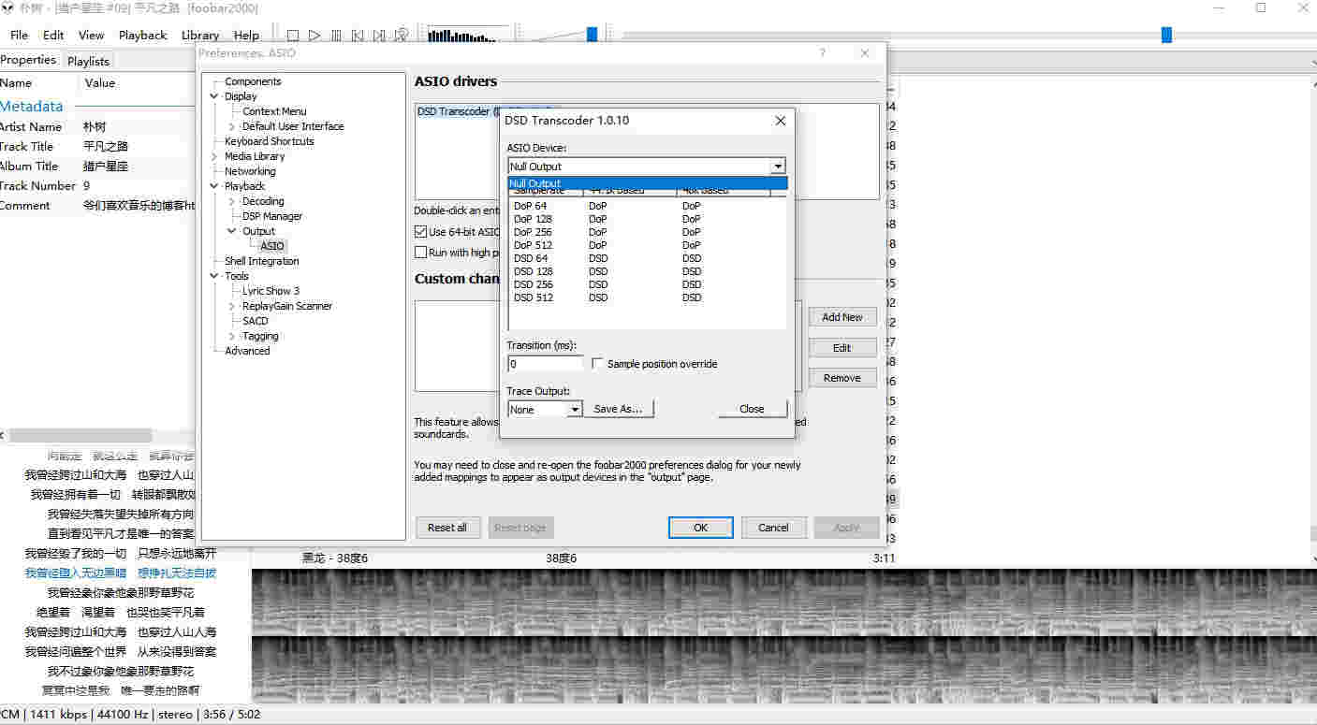Click the help question mark in Preferences title bar
Viewport: 1317px width, 725px height.
[823, 53]
